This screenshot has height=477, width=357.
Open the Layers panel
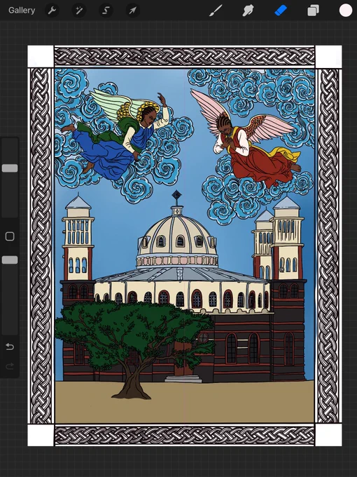tap(313, 11)
